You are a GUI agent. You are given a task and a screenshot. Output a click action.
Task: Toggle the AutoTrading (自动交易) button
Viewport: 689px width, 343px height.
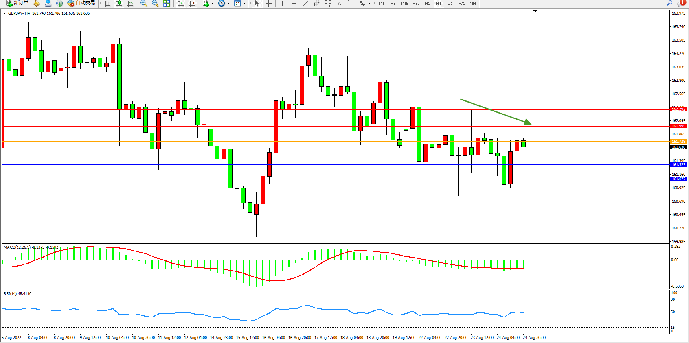tap(81, 3)
